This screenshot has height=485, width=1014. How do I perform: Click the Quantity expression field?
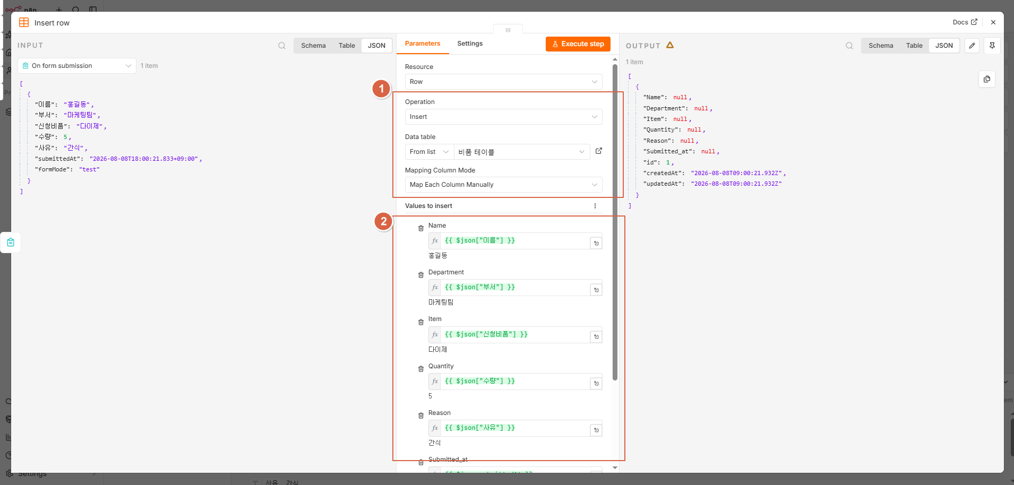515,382
